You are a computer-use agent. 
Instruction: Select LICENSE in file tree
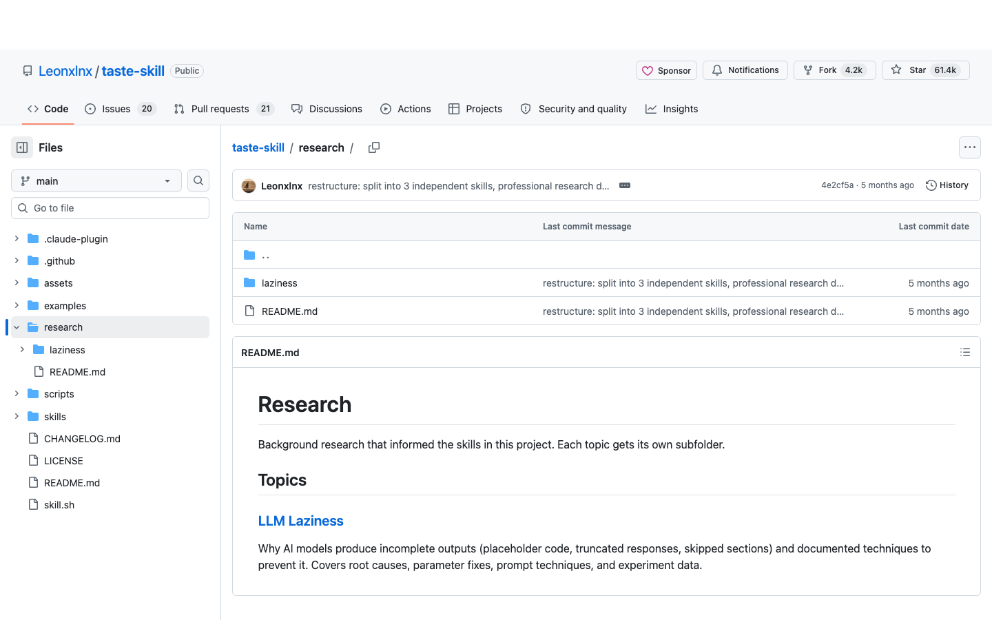(x=63, y=460)
